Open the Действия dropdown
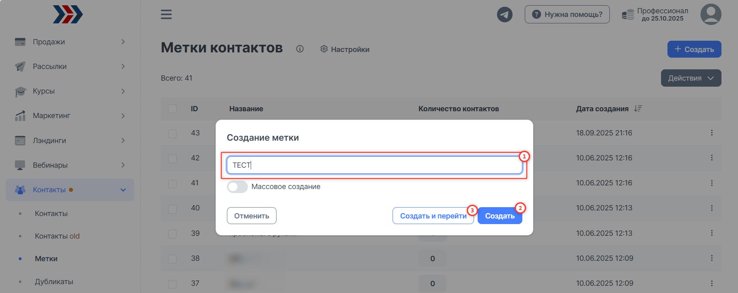Image resolution: width=738 pixels, height=293 pixels. tap(690, 78)
